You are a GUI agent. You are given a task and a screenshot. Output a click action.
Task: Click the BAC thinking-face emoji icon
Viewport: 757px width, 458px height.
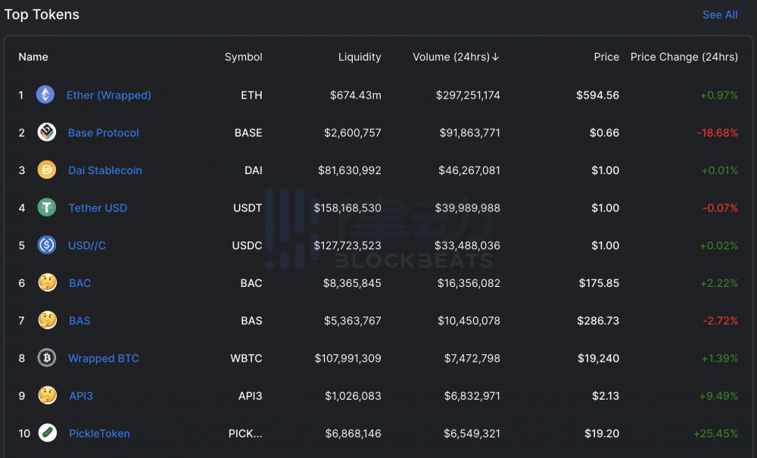[47, 283]
